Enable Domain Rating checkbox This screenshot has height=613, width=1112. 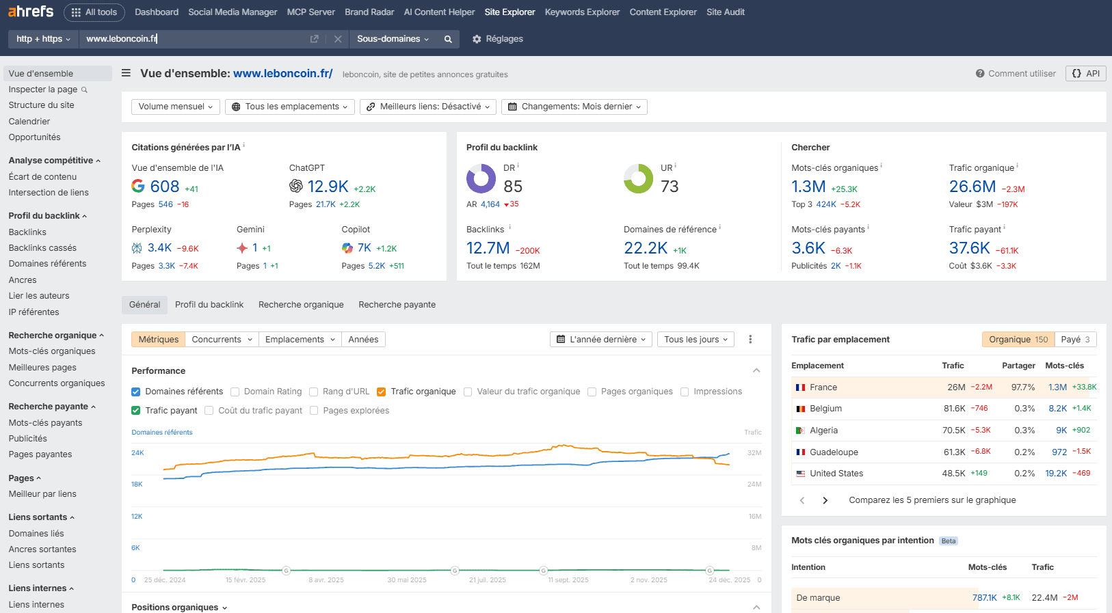[x=235, y=392]
